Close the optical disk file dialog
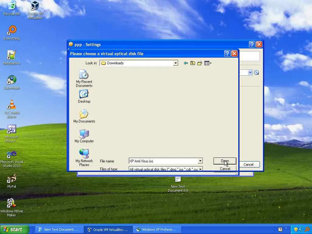The image size is (312, 234). coord(234,54)
